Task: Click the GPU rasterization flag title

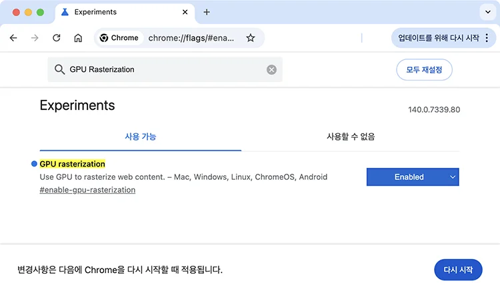Action: (73, 164)
